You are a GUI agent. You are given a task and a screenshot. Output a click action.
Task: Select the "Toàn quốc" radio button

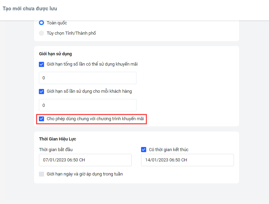[x=42, y=23]
